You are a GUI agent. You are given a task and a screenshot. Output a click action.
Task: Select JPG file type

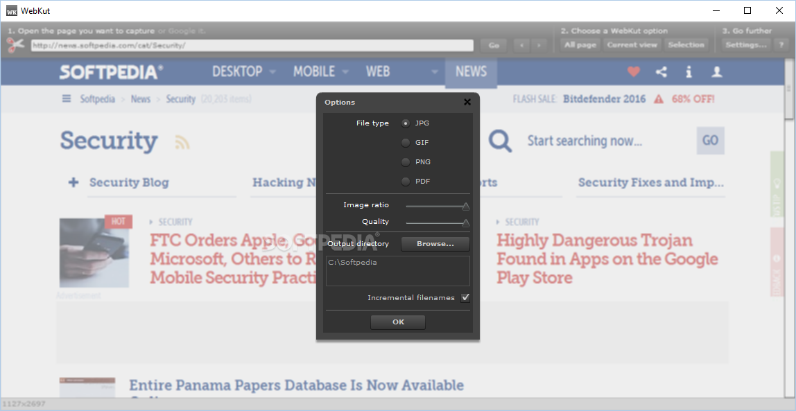click(x=406, y=123)
